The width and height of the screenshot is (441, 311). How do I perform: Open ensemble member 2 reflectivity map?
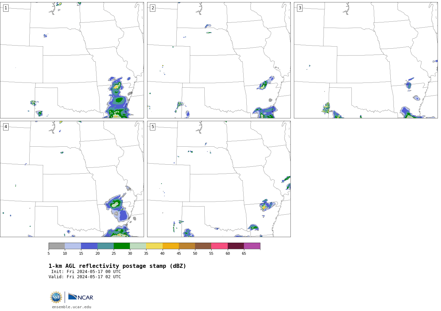pos(219,60)
